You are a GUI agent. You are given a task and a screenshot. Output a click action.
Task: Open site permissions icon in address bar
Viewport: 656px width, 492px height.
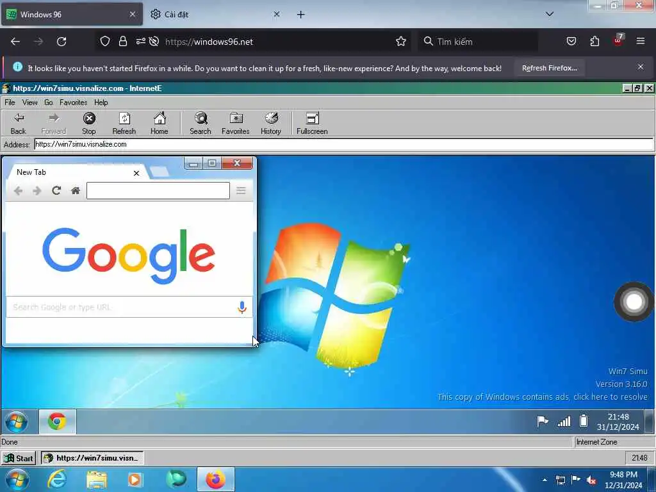pos(140,41)
